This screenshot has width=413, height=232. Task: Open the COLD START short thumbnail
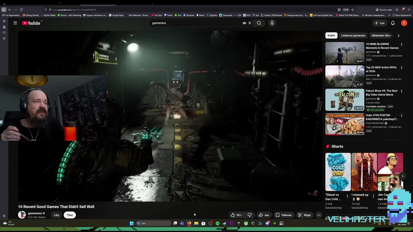tap(338, 172)
